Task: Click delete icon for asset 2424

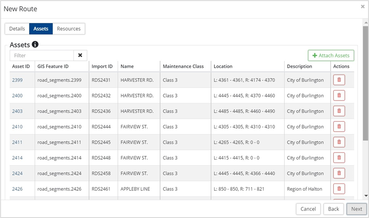Action: pos(339,174)
